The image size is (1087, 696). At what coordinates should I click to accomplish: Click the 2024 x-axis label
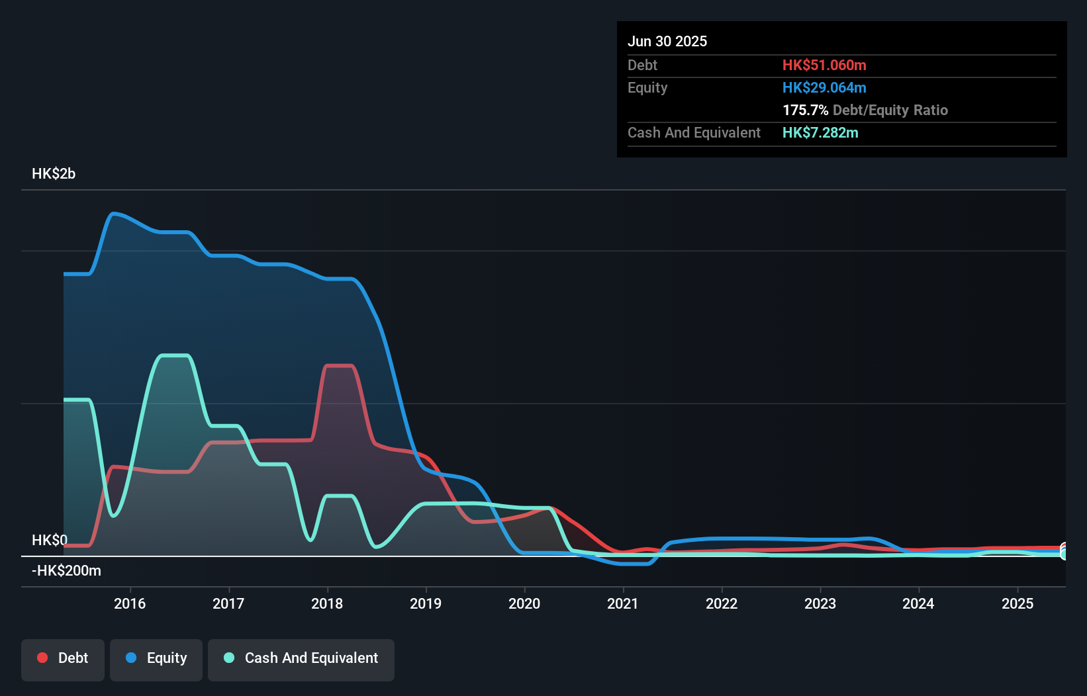pos(918,603)
